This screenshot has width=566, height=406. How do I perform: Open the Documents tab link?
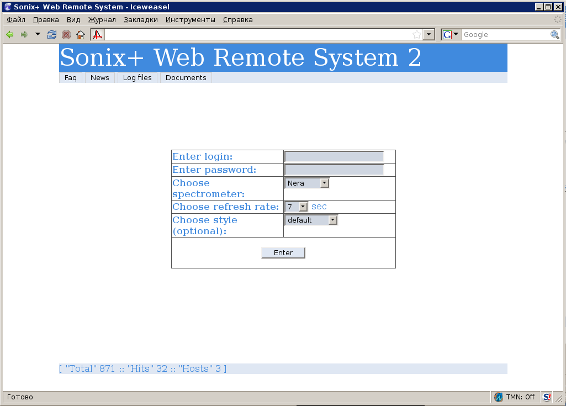point(186,78)
